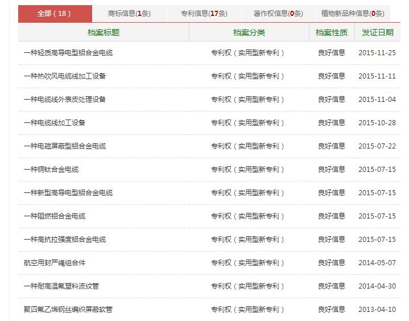This screenshot has width=409, height=321.
Task: Open the 专利信息(17条) tab
Action: coord(204,14)
